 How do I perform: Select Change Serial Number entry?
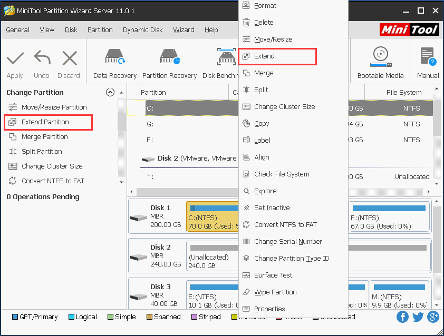tap(293, 242)
